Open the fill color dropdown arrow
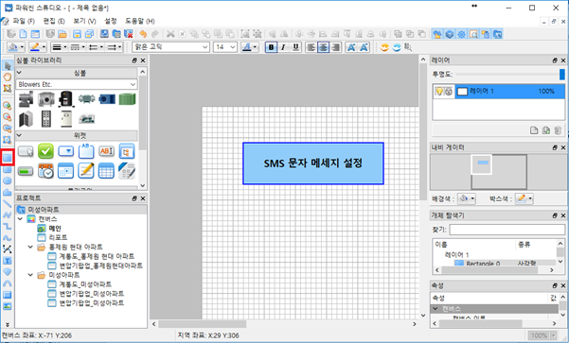This screenshot has width=569, height=343. (x=22, y=47)
